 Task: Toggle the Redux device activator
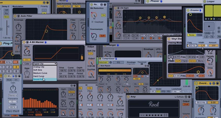pyautogui.click(x=92, y=5)
